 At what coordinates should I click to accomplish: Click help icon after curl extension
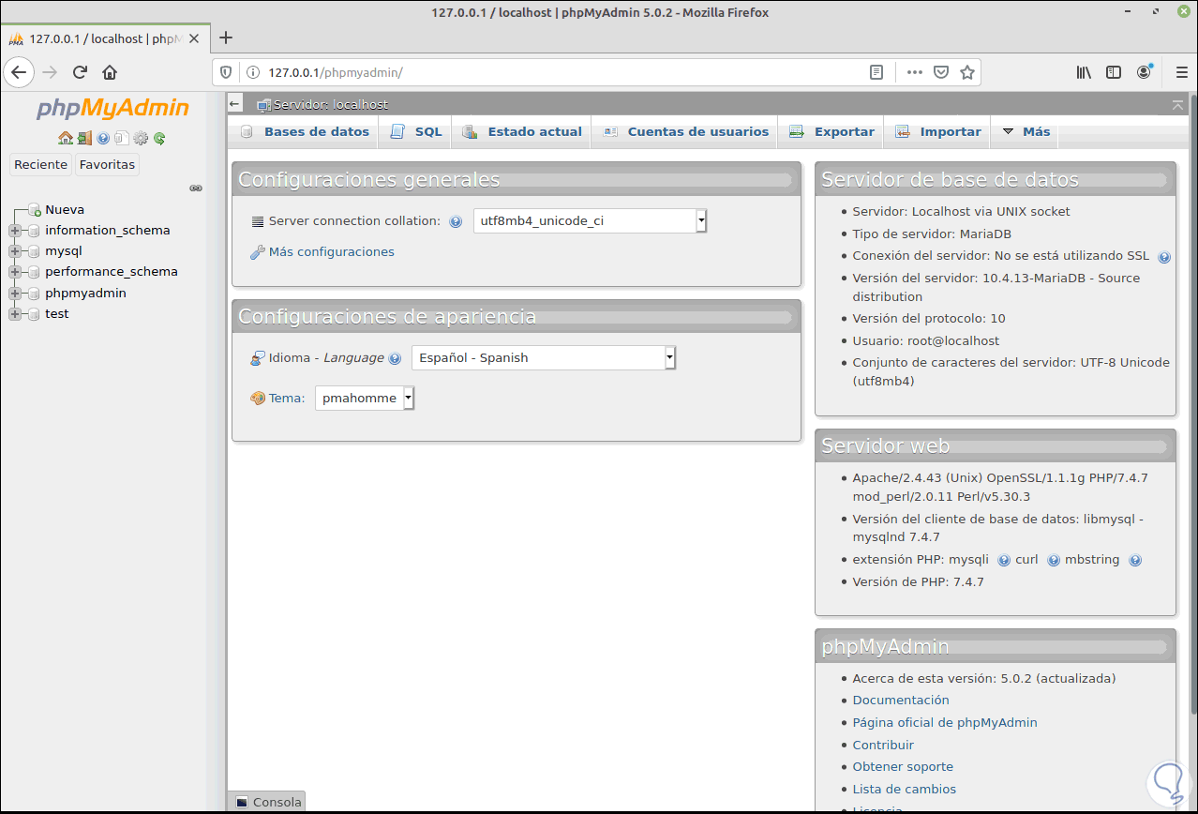[1054, 561]
